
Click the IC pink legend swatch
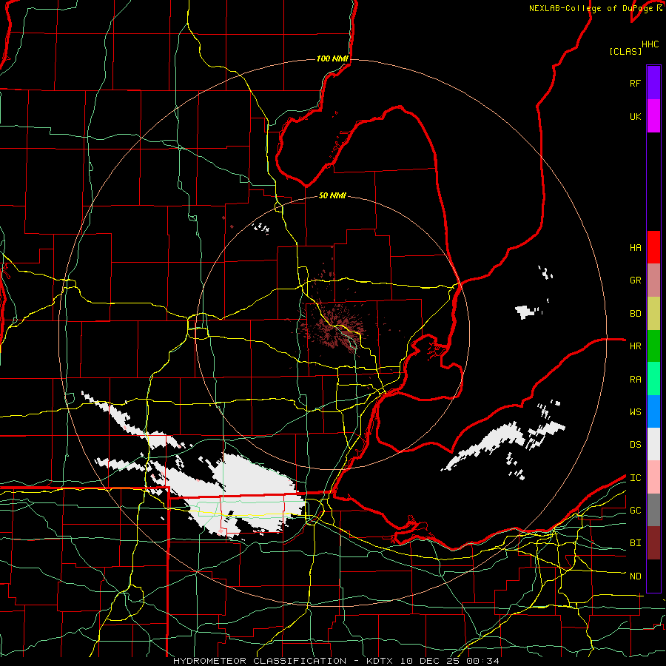[653, 477]
